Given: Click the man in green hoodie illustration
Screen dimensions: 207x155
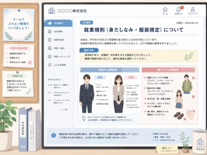Looking at the screenshot, I should click(x=187, y=84).
